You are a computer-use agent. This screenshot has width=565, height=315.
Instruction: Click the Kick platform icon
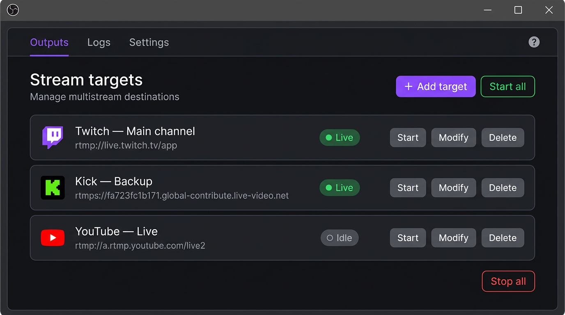pyautogui.click(x=53, y=187)
